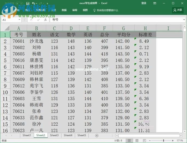Screen dimensions: 187x143
Task: Click the Cancel X icon in formula bar
Action: pos(31,20)
